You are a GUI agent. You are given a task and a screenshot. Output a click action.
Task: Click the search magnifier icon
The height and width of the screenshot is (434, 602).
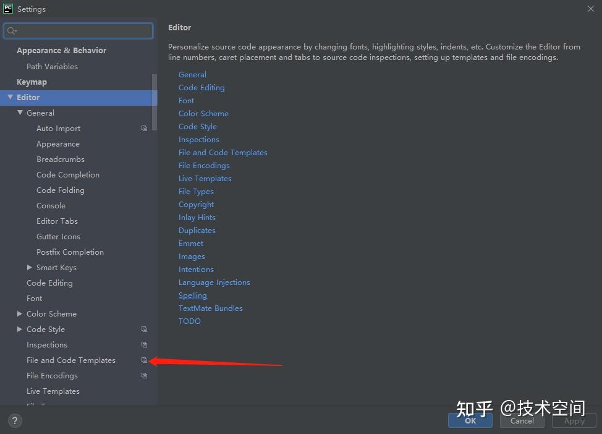12,31
